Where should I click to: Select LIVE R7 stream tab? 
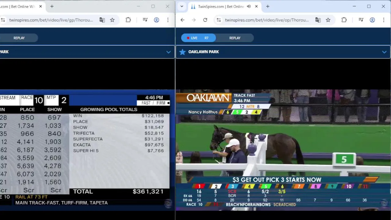click(198, 38)
